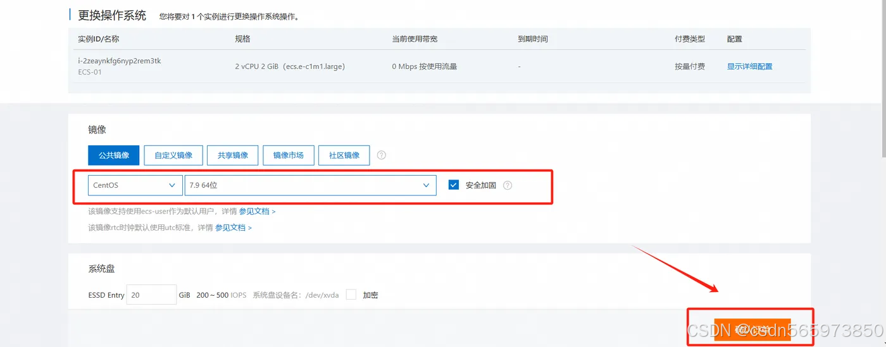Switch to the 自定义镜像 tab
The image size is (886, 347).
click(x=173, y=155)
